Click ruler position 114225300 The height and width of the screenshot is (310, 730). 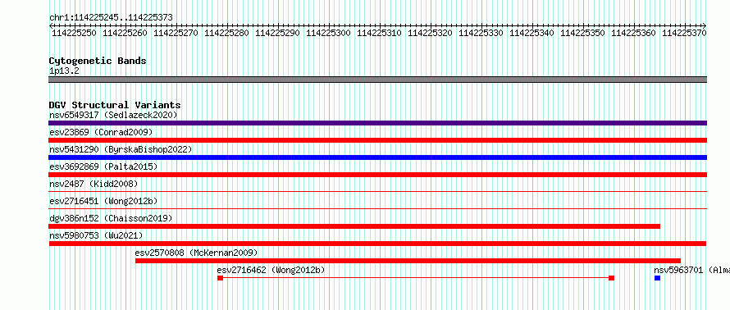tap(328, 33)
